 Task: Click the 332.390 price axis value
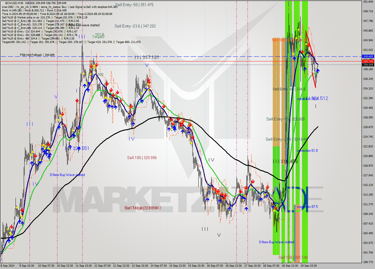(368, 98)
